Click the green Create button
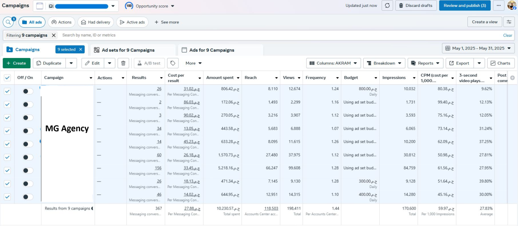Image resolution: width=518 pixels, height=226 pixels. click(16, 63)
